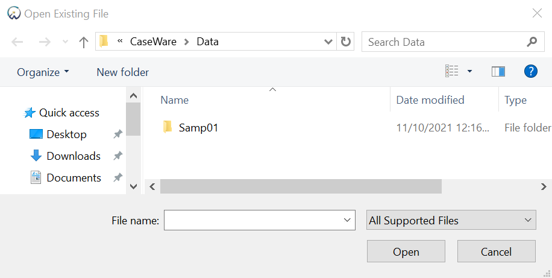This screenshot has width=552, height=278.
Task: Click the File name input field
Action: point(253,221)
